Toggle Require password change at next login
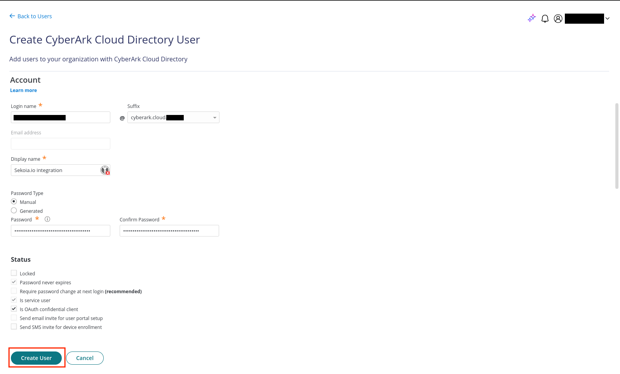Viewport: 620px width, 374px height. pos(14,291)
